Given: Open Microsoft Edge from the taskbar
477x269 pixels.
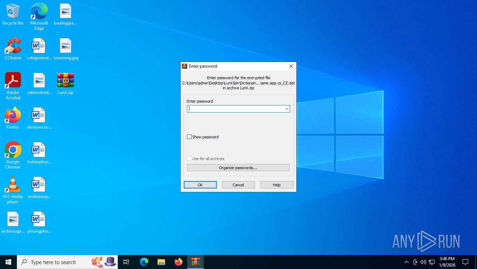Looking at the screenshot, I should pos(144,262).
